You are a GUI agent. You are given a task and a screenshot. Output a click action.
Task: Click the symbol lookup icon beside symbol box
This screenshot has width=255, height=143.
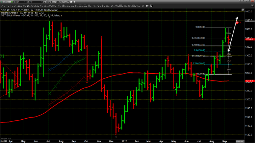[28, 2]
